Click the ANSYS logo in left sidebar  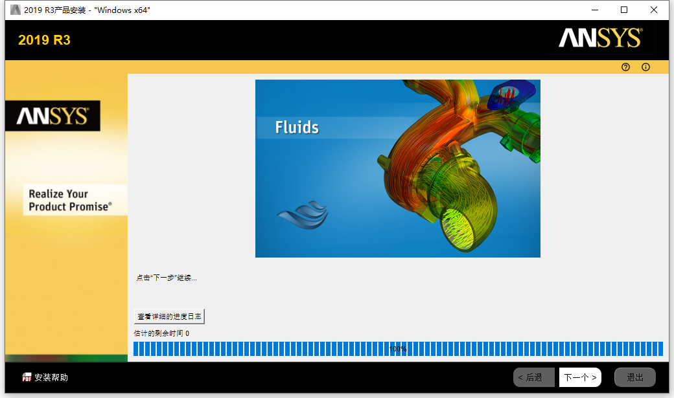[x=52, y=116]
